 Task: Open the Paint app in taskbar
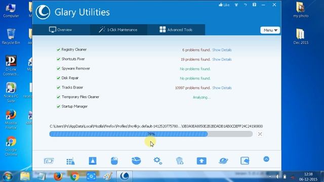[108, 176]
